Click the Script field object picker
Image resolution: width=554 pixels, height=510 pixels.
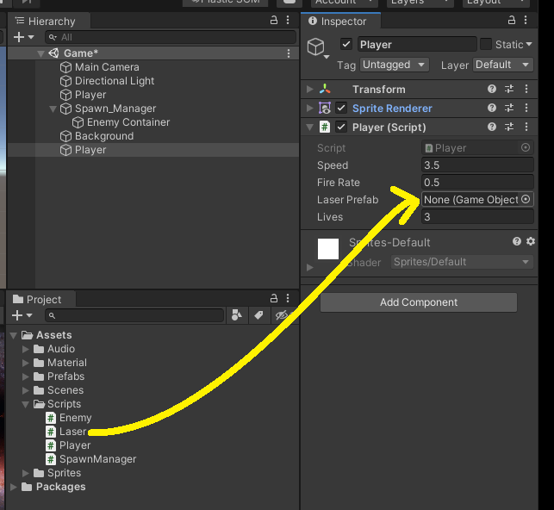pos(526,147)
